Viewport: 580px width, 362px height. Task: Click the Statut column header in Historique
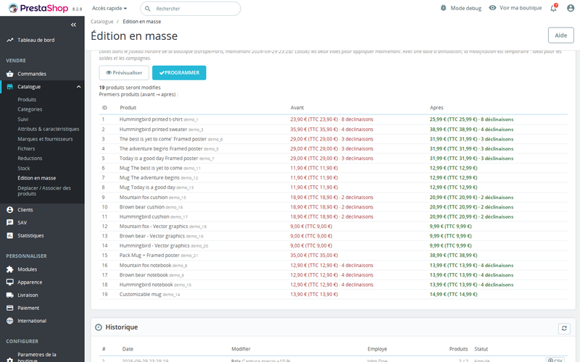tap(481, 349)
